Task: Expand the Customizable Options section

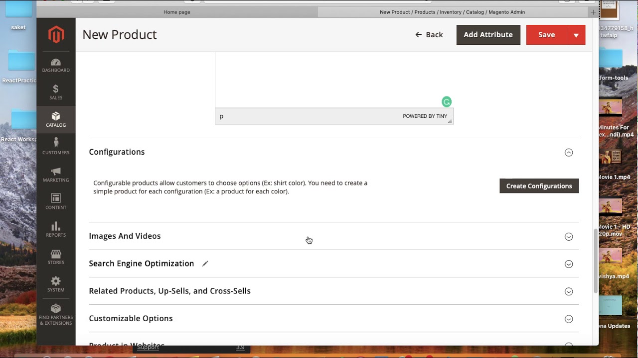Action: point(569,319)
